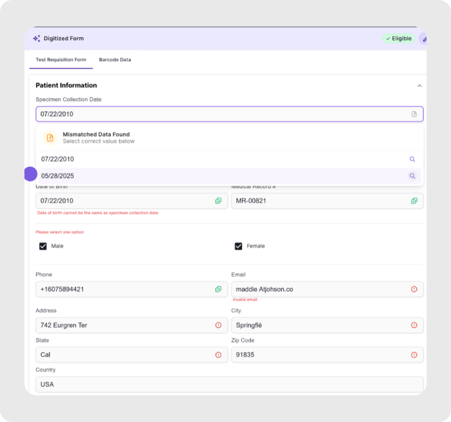Click the red warning icon in Email field
The height and width of the screenshot is (422, 451).
click(414, 289)
